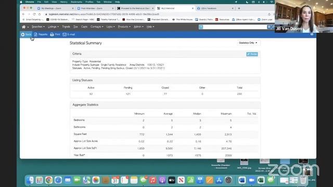Open the Tax menu item
The height and width of the screenshot is (187, 333).
(x=75, y=27)
